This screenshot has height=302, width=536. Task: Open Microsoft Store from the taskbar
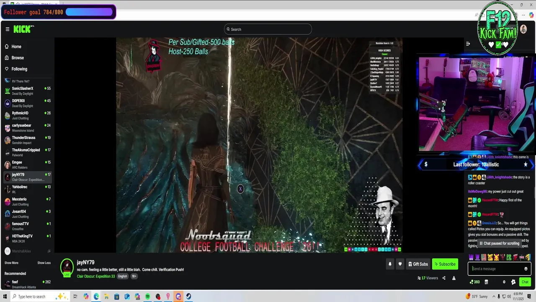pyautogui.click(x=117, y=297)
